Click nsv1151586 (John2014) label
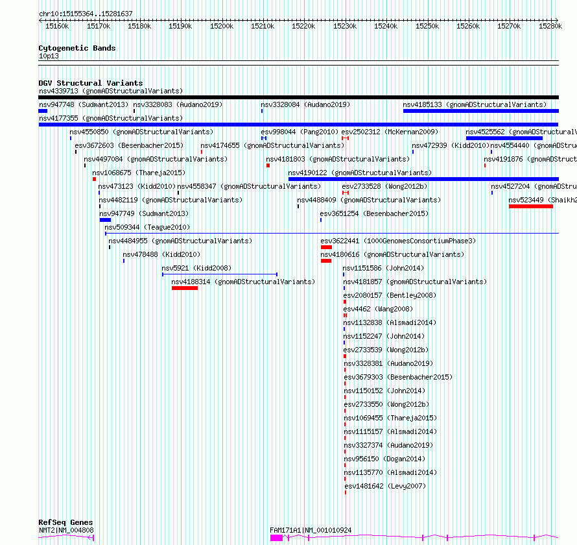Viewport: 577px width, 545px height. point(383,268)
